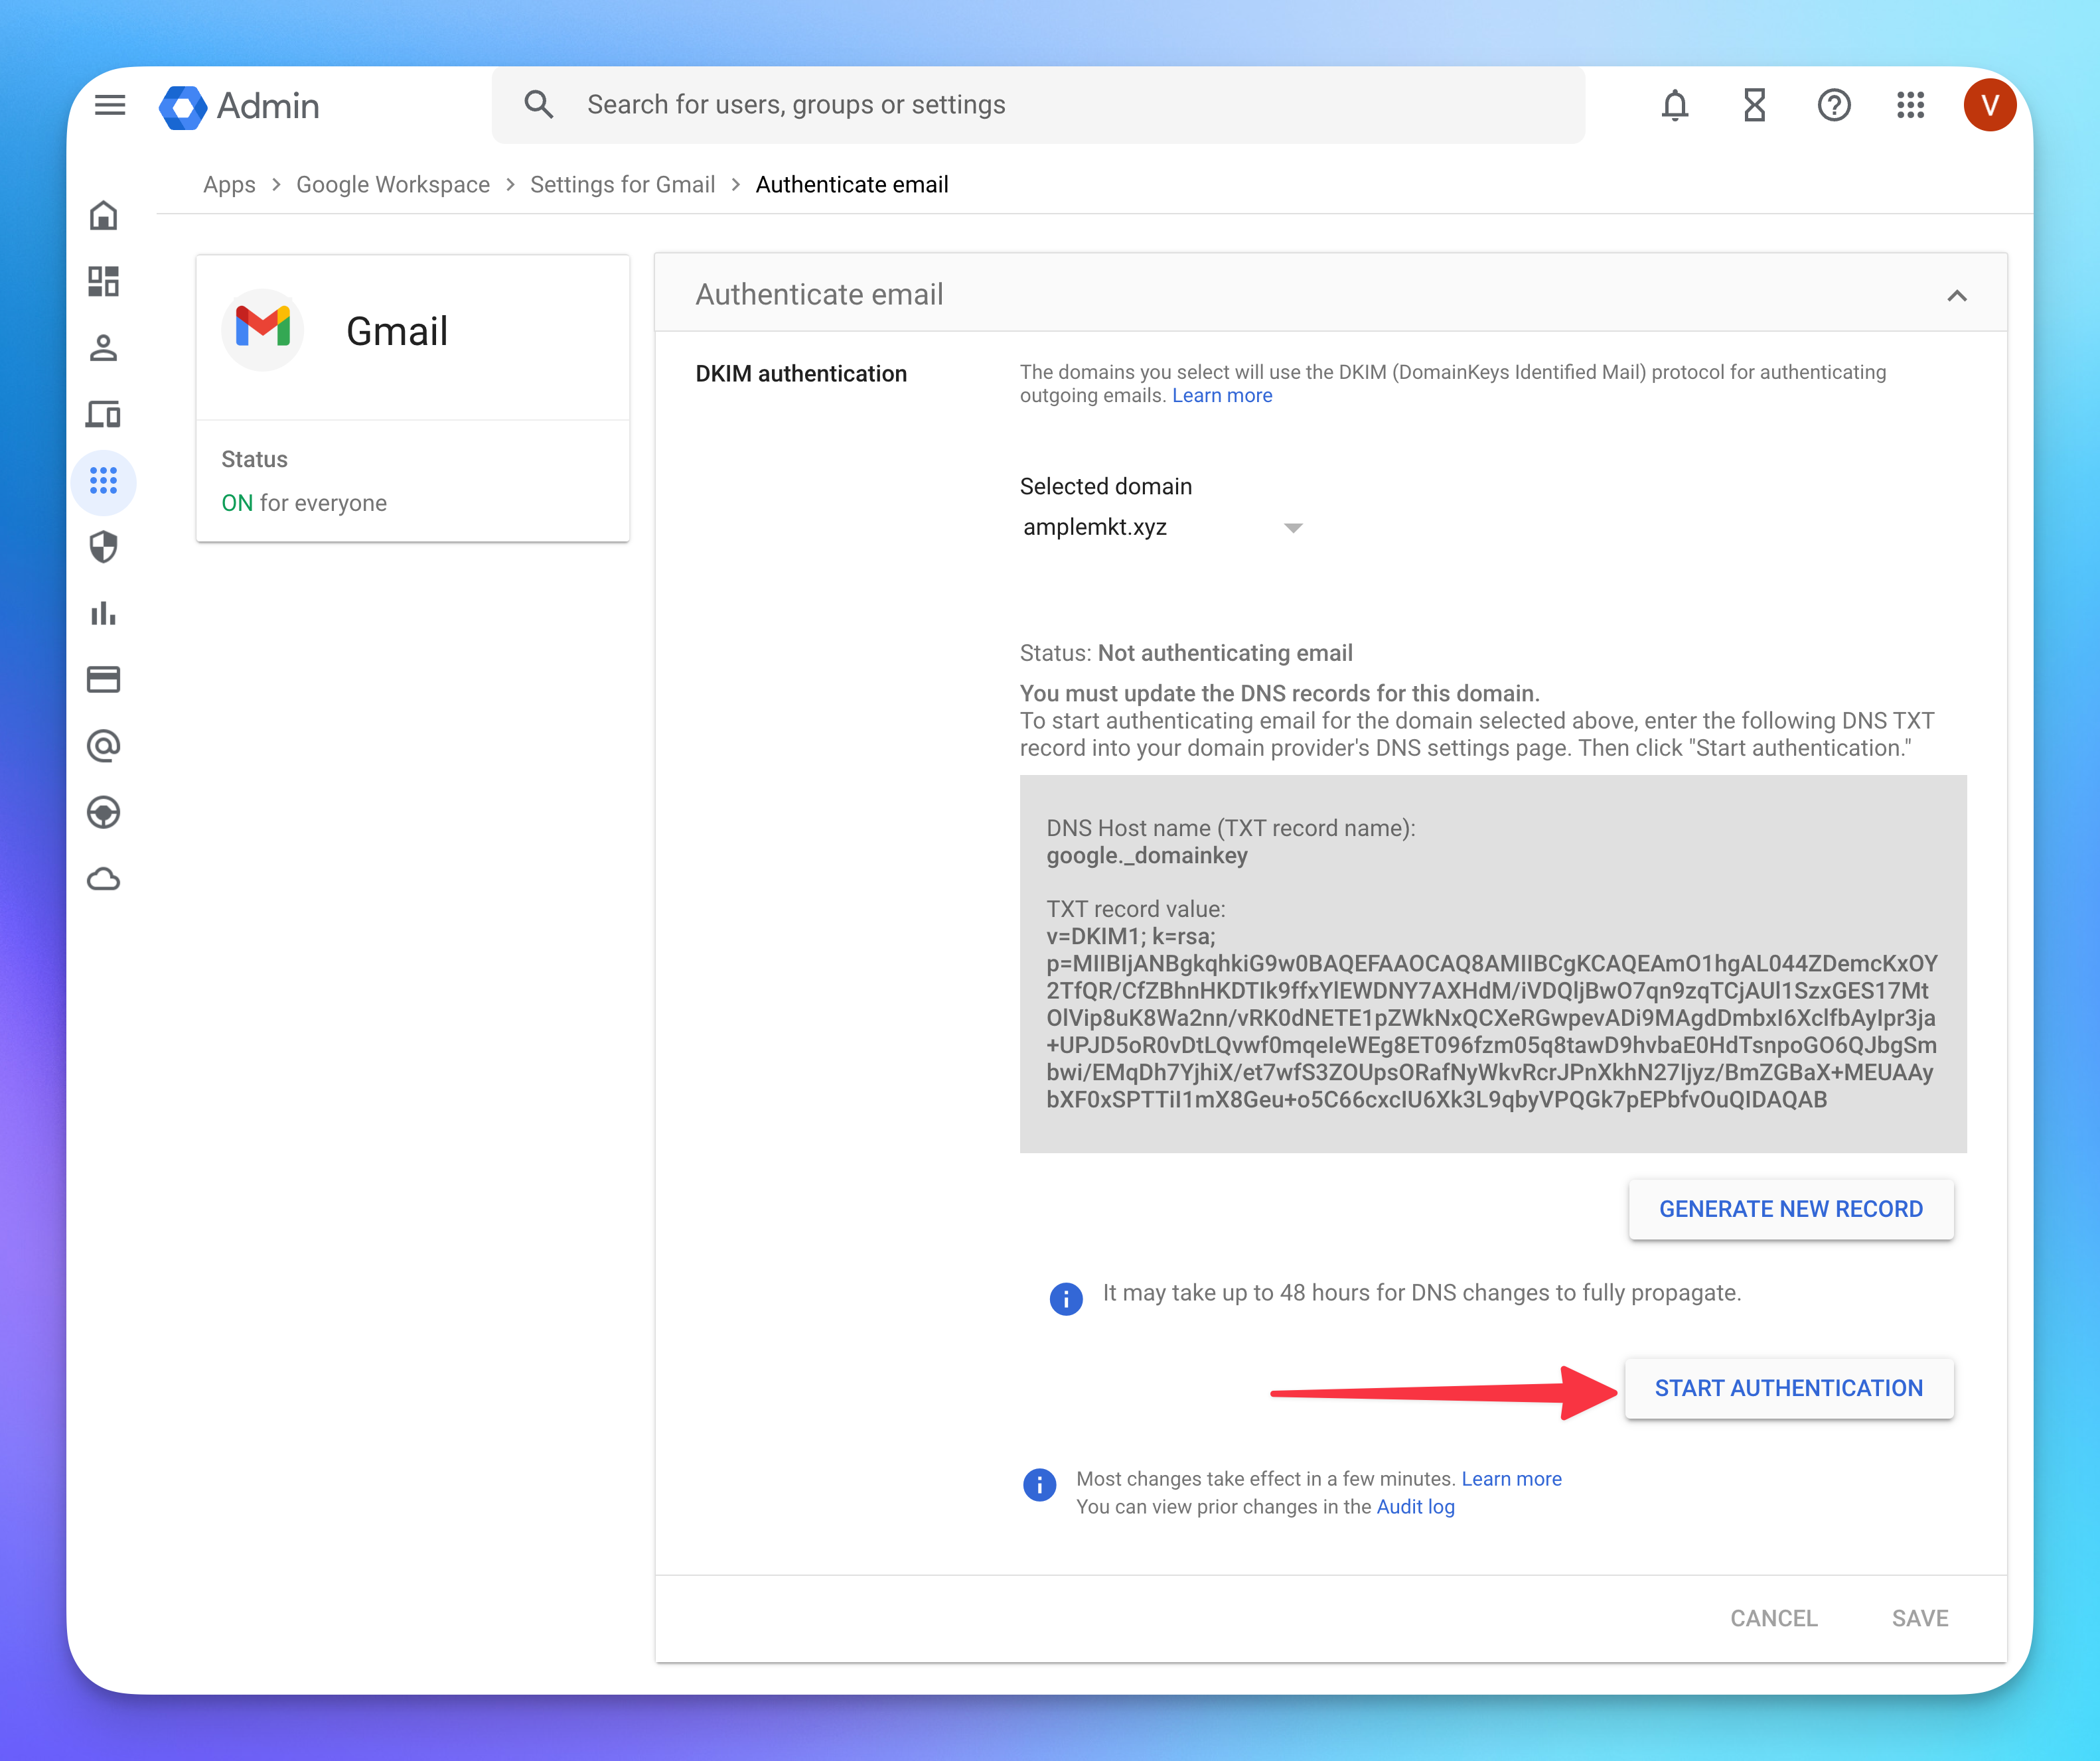Open Dashboard in the left sidebar

click(x=104, y=282)
